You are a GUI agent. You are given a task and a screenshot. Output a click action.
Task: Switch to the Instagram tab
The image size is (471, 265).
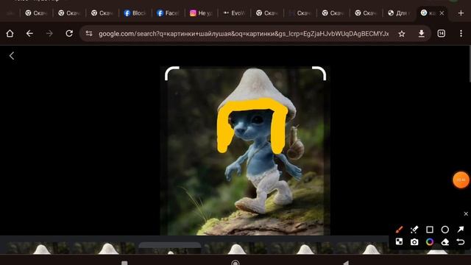pyautogui.click(x=201, y=13)
